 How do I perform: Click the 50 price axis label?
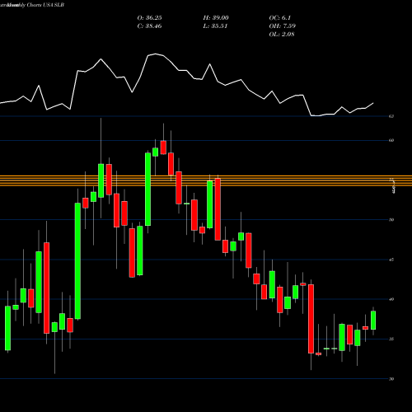391,220
